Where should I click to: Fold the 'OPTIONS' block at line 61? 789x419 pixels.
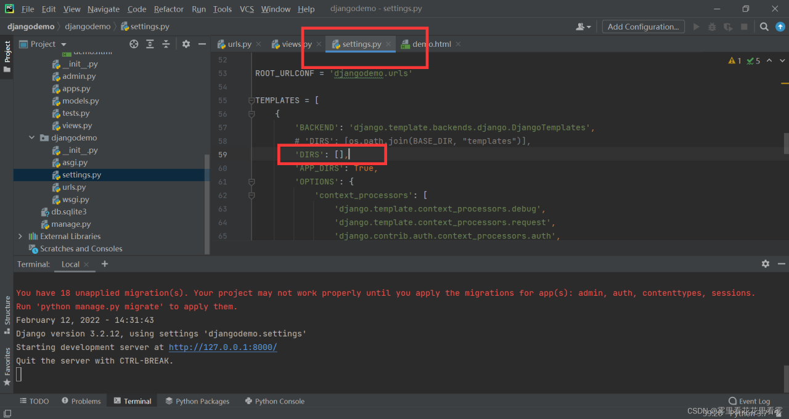[251, 182]
